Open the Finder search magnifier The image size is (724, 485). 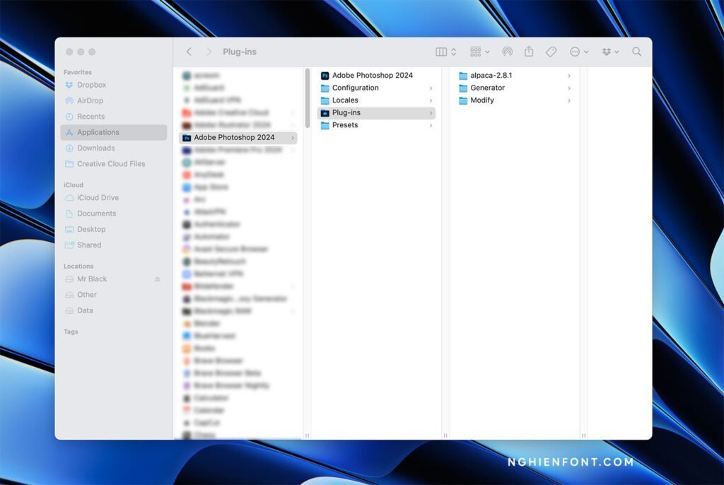[636, 52]
